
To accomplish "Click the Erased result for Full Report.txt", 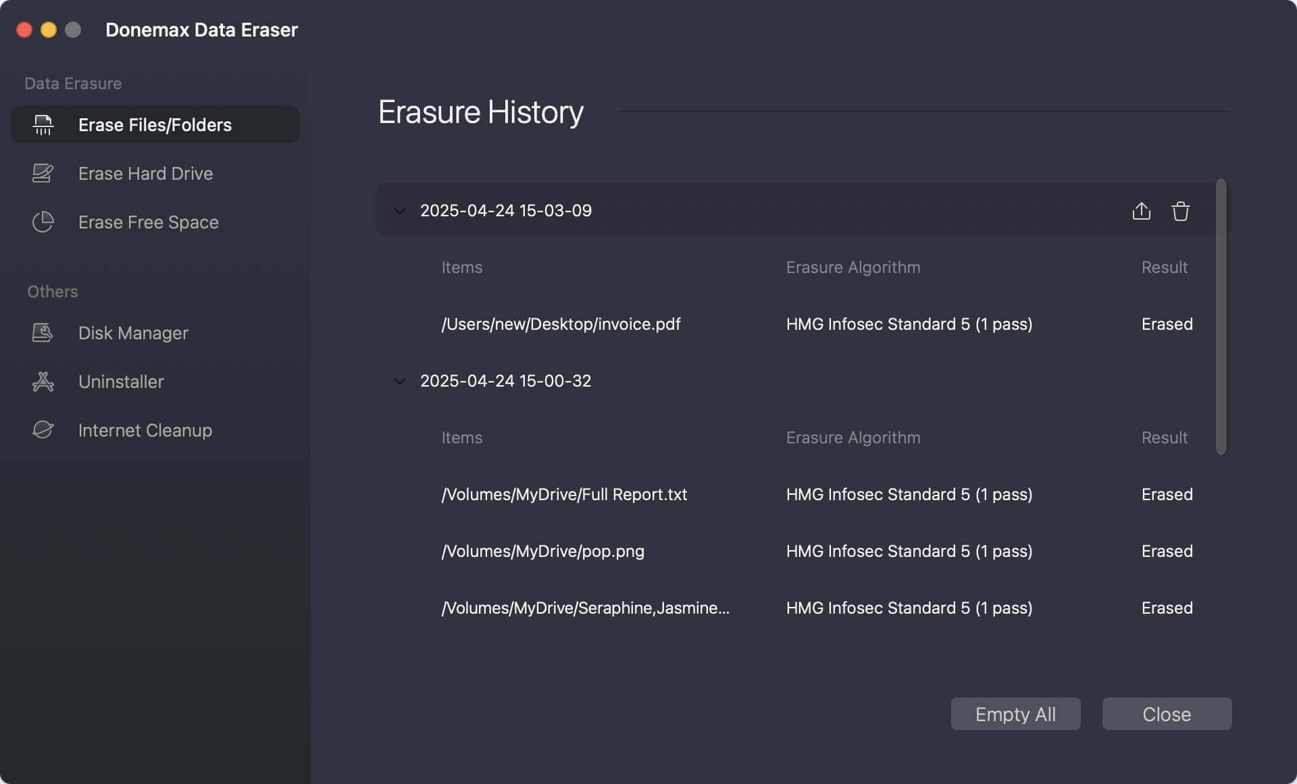I will point(1167,495).
